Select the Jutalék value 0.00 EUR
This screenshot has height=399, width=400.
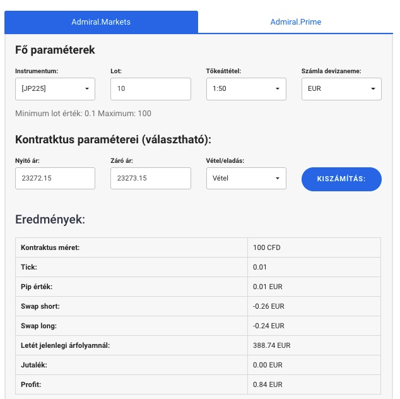[x=268, y=365]
